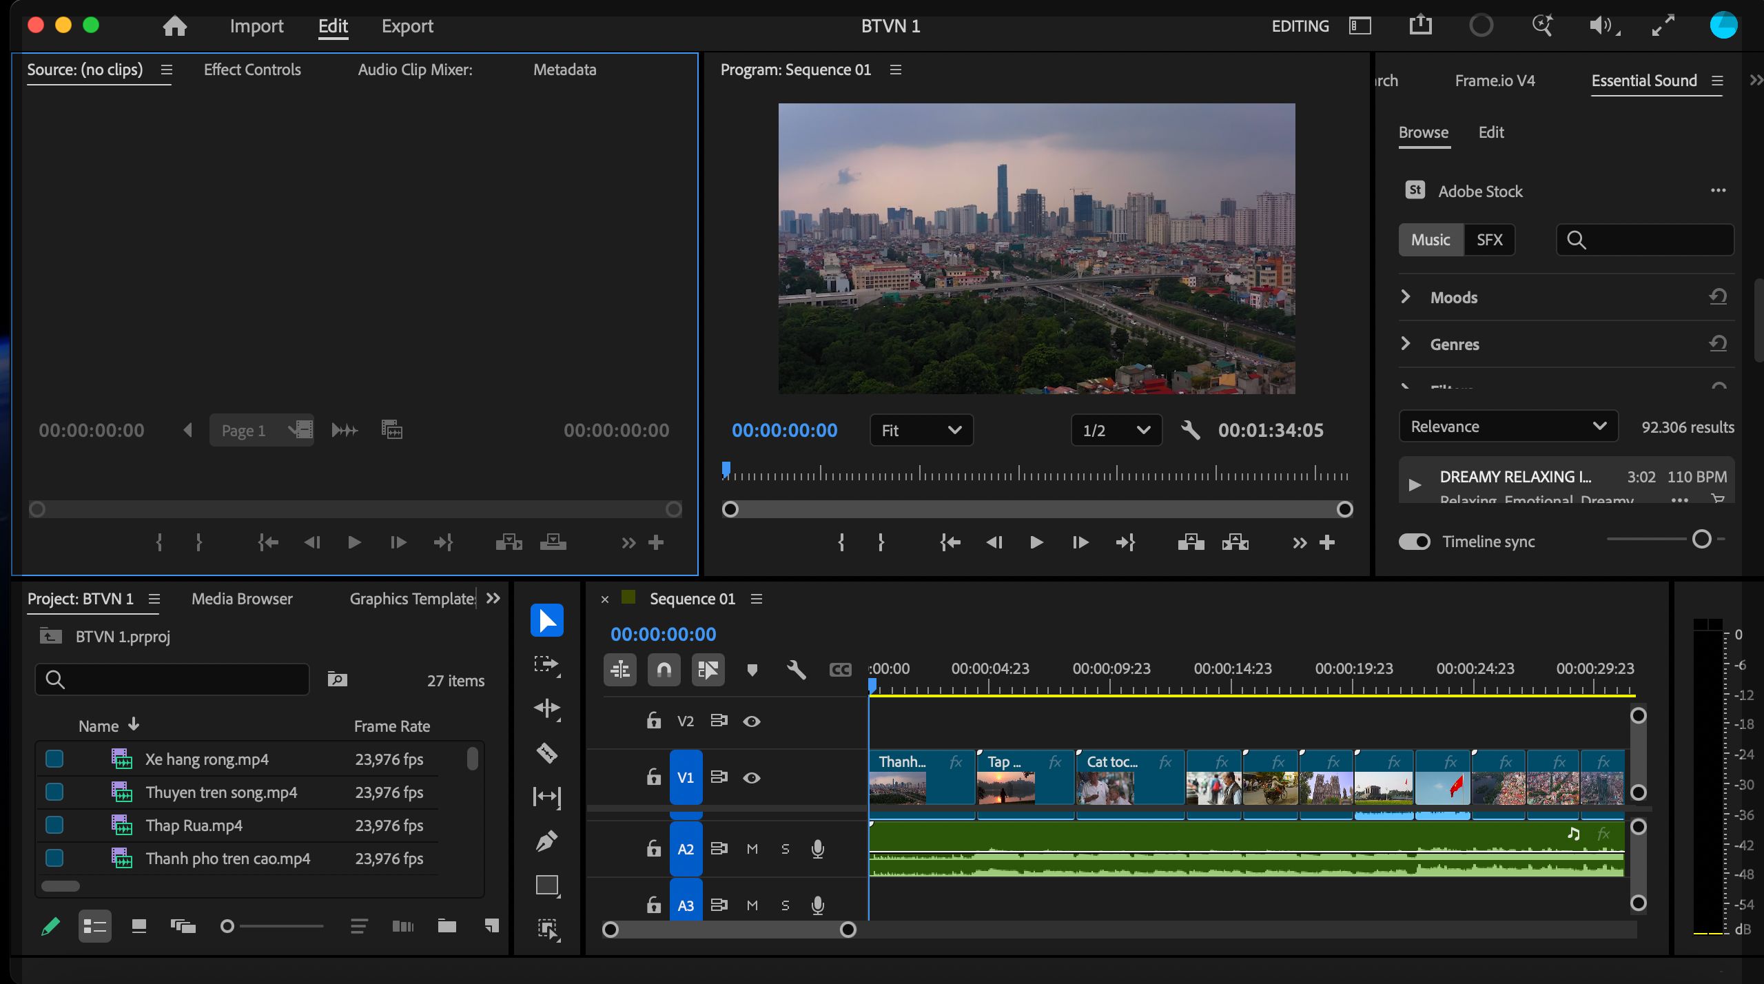Click the Project thumbnail zoom slider
Image resolution: width=1764 pixels, height=984 pixels.
point(273,926)
